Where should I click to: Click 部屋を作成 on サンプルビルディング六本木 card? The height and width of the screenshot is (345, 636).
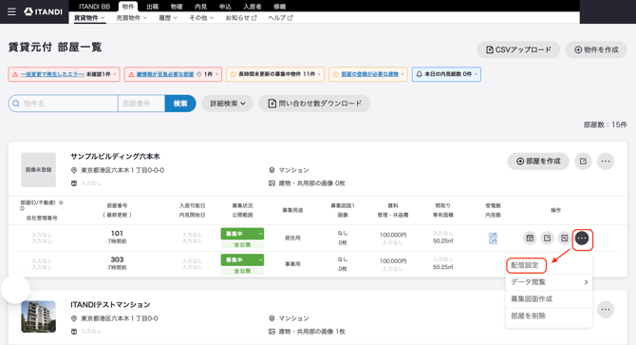coord(538,162)
